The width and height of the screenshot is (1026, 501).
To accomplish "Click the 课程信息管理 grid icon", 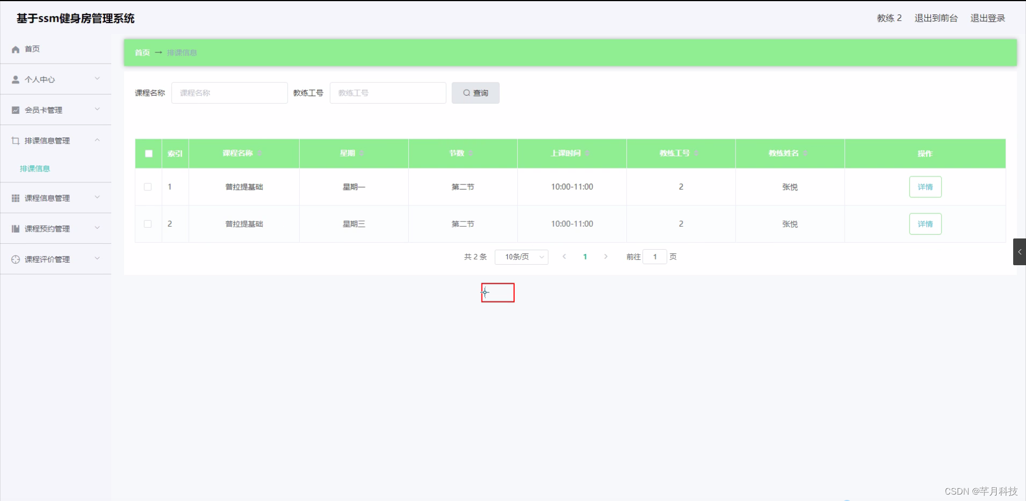I will [15, 198].
